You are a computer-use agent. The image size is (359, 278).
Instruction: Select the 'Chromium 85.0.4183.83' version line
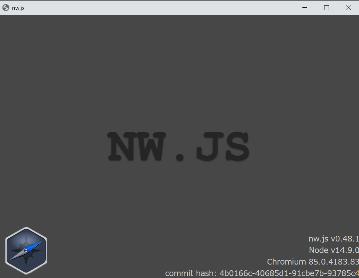coord(313,262)
